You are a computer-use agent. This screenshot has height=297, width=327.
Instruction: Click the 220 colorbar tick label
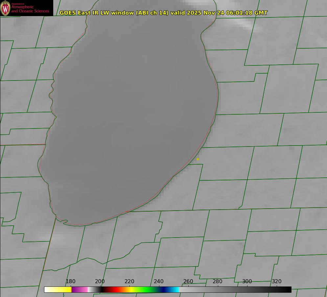(129, 282)
